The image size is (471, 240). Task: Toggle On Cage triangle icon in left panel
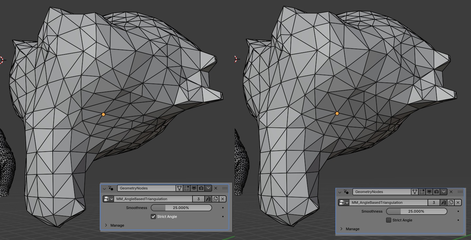click(x=179, y=188)
